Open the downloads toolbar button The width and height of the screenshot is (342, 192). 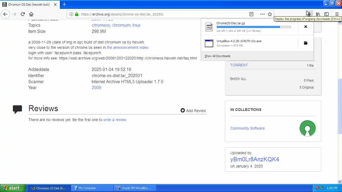tap(309, 14)
